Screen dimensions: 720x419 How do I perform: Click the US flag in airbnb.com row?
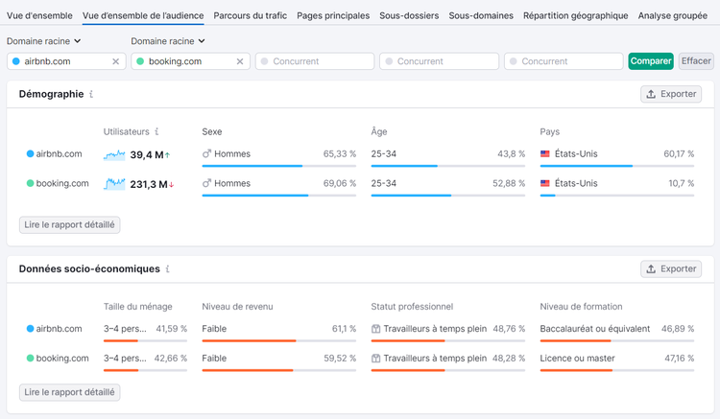(545, 154)
